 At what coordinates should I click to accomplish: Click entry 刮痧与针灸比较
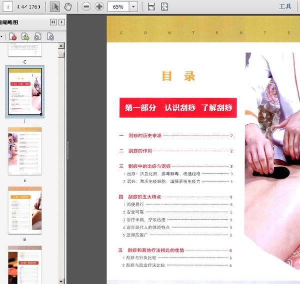click(x=141, y=258)
